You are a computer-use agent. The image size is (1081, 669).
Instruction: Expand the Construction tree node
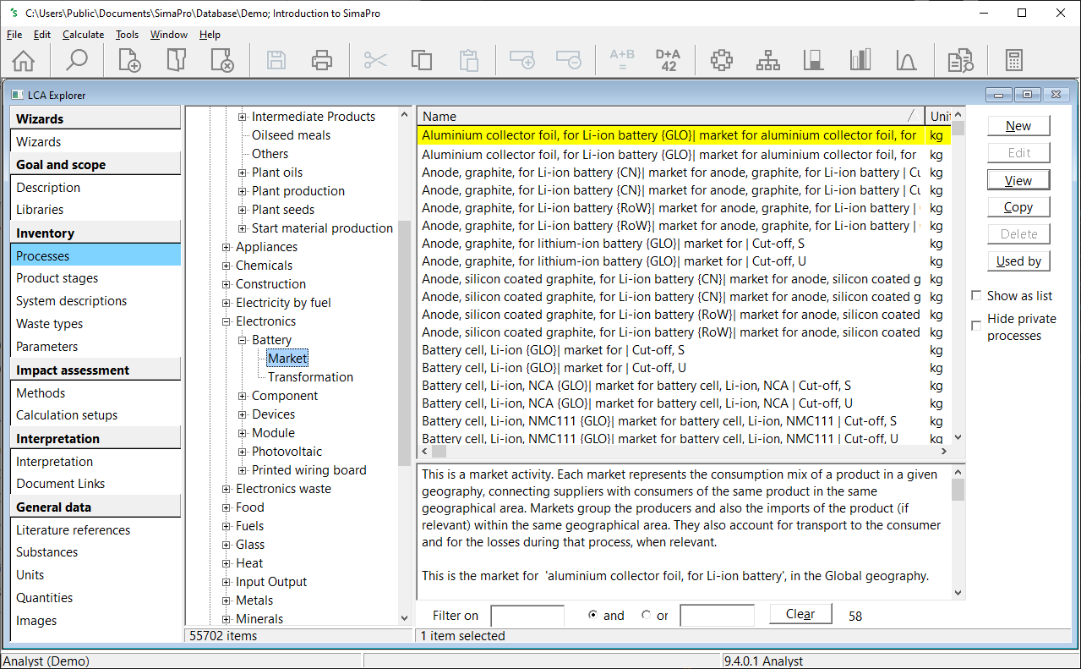tap(227, 284)
